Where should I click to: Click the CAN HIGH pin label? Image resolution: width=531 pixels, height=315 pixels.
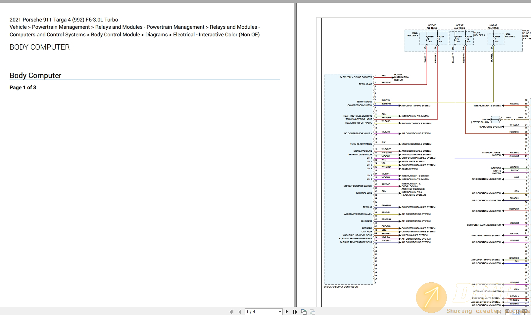367,232
